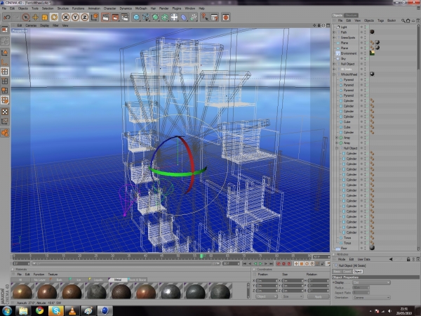The height and width of the screenshot is (316, 421).
Task: Select the Move tool
Action: pyautogui.click(x=35, y=18)
